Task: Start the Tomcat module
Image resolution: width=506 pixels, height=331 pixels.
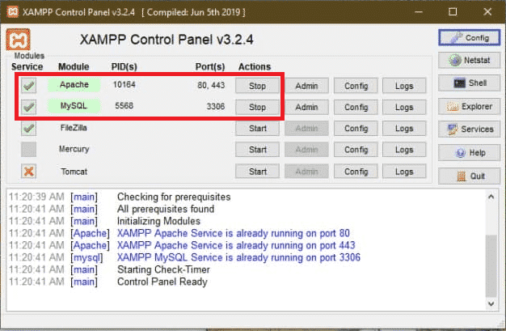Action: click(257, 172)
